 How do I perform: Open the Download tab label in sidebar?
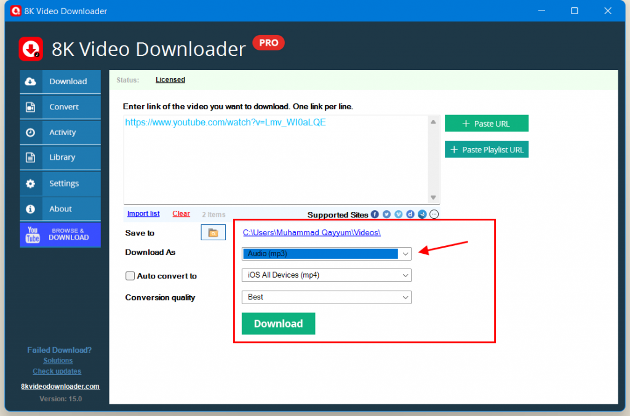(x=68, y=82)
